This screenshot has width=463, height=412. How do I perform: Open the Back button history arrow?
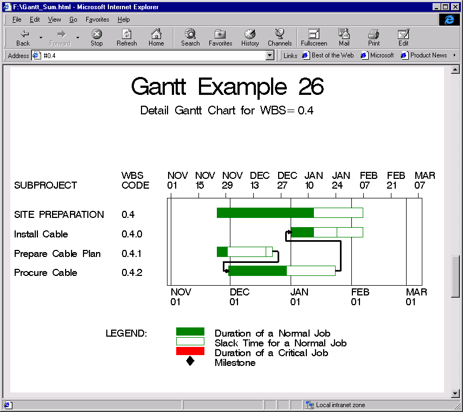(x=41, y=37)
